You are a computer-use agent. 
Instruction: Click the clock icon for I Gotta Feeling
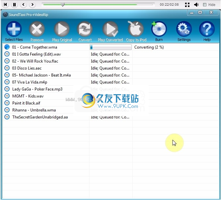[x=7, y=54]
